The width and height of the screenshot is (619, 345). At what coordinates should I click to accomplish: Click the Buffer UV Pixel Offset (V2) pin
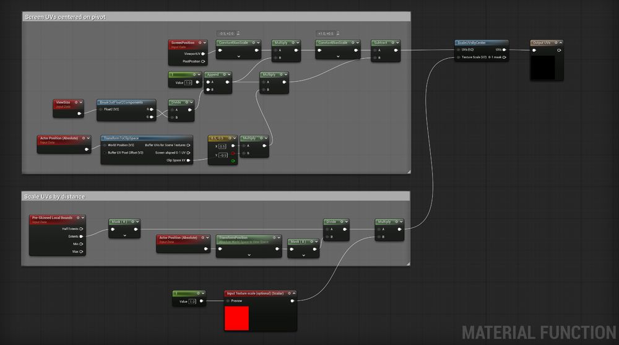(x=105, y=152)
